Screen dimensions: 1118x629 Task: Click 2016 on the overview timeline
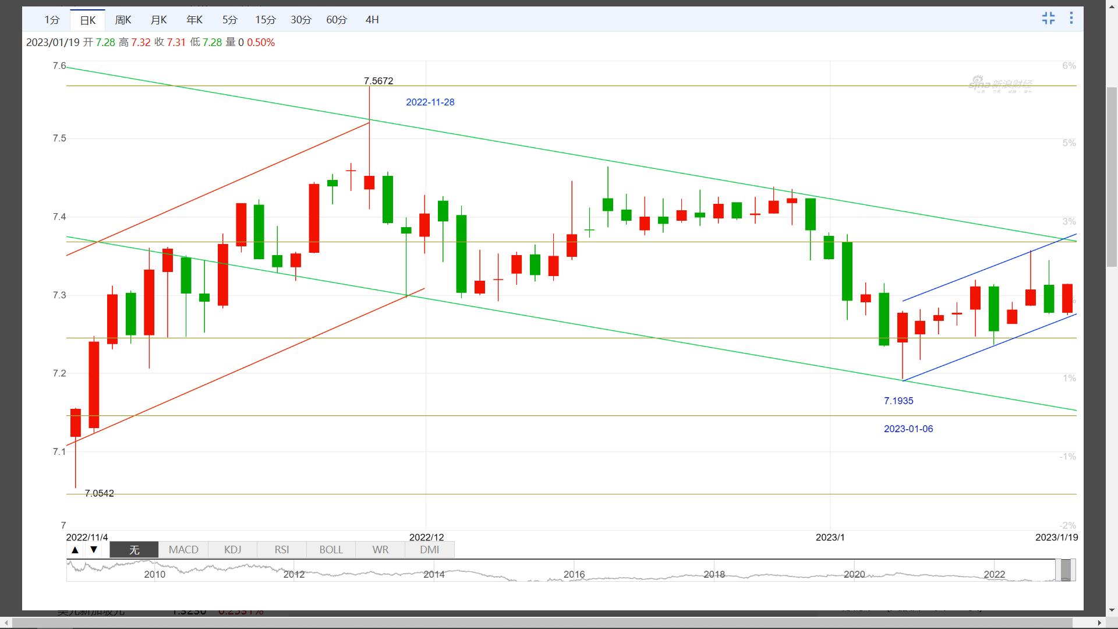pos(574,574)
